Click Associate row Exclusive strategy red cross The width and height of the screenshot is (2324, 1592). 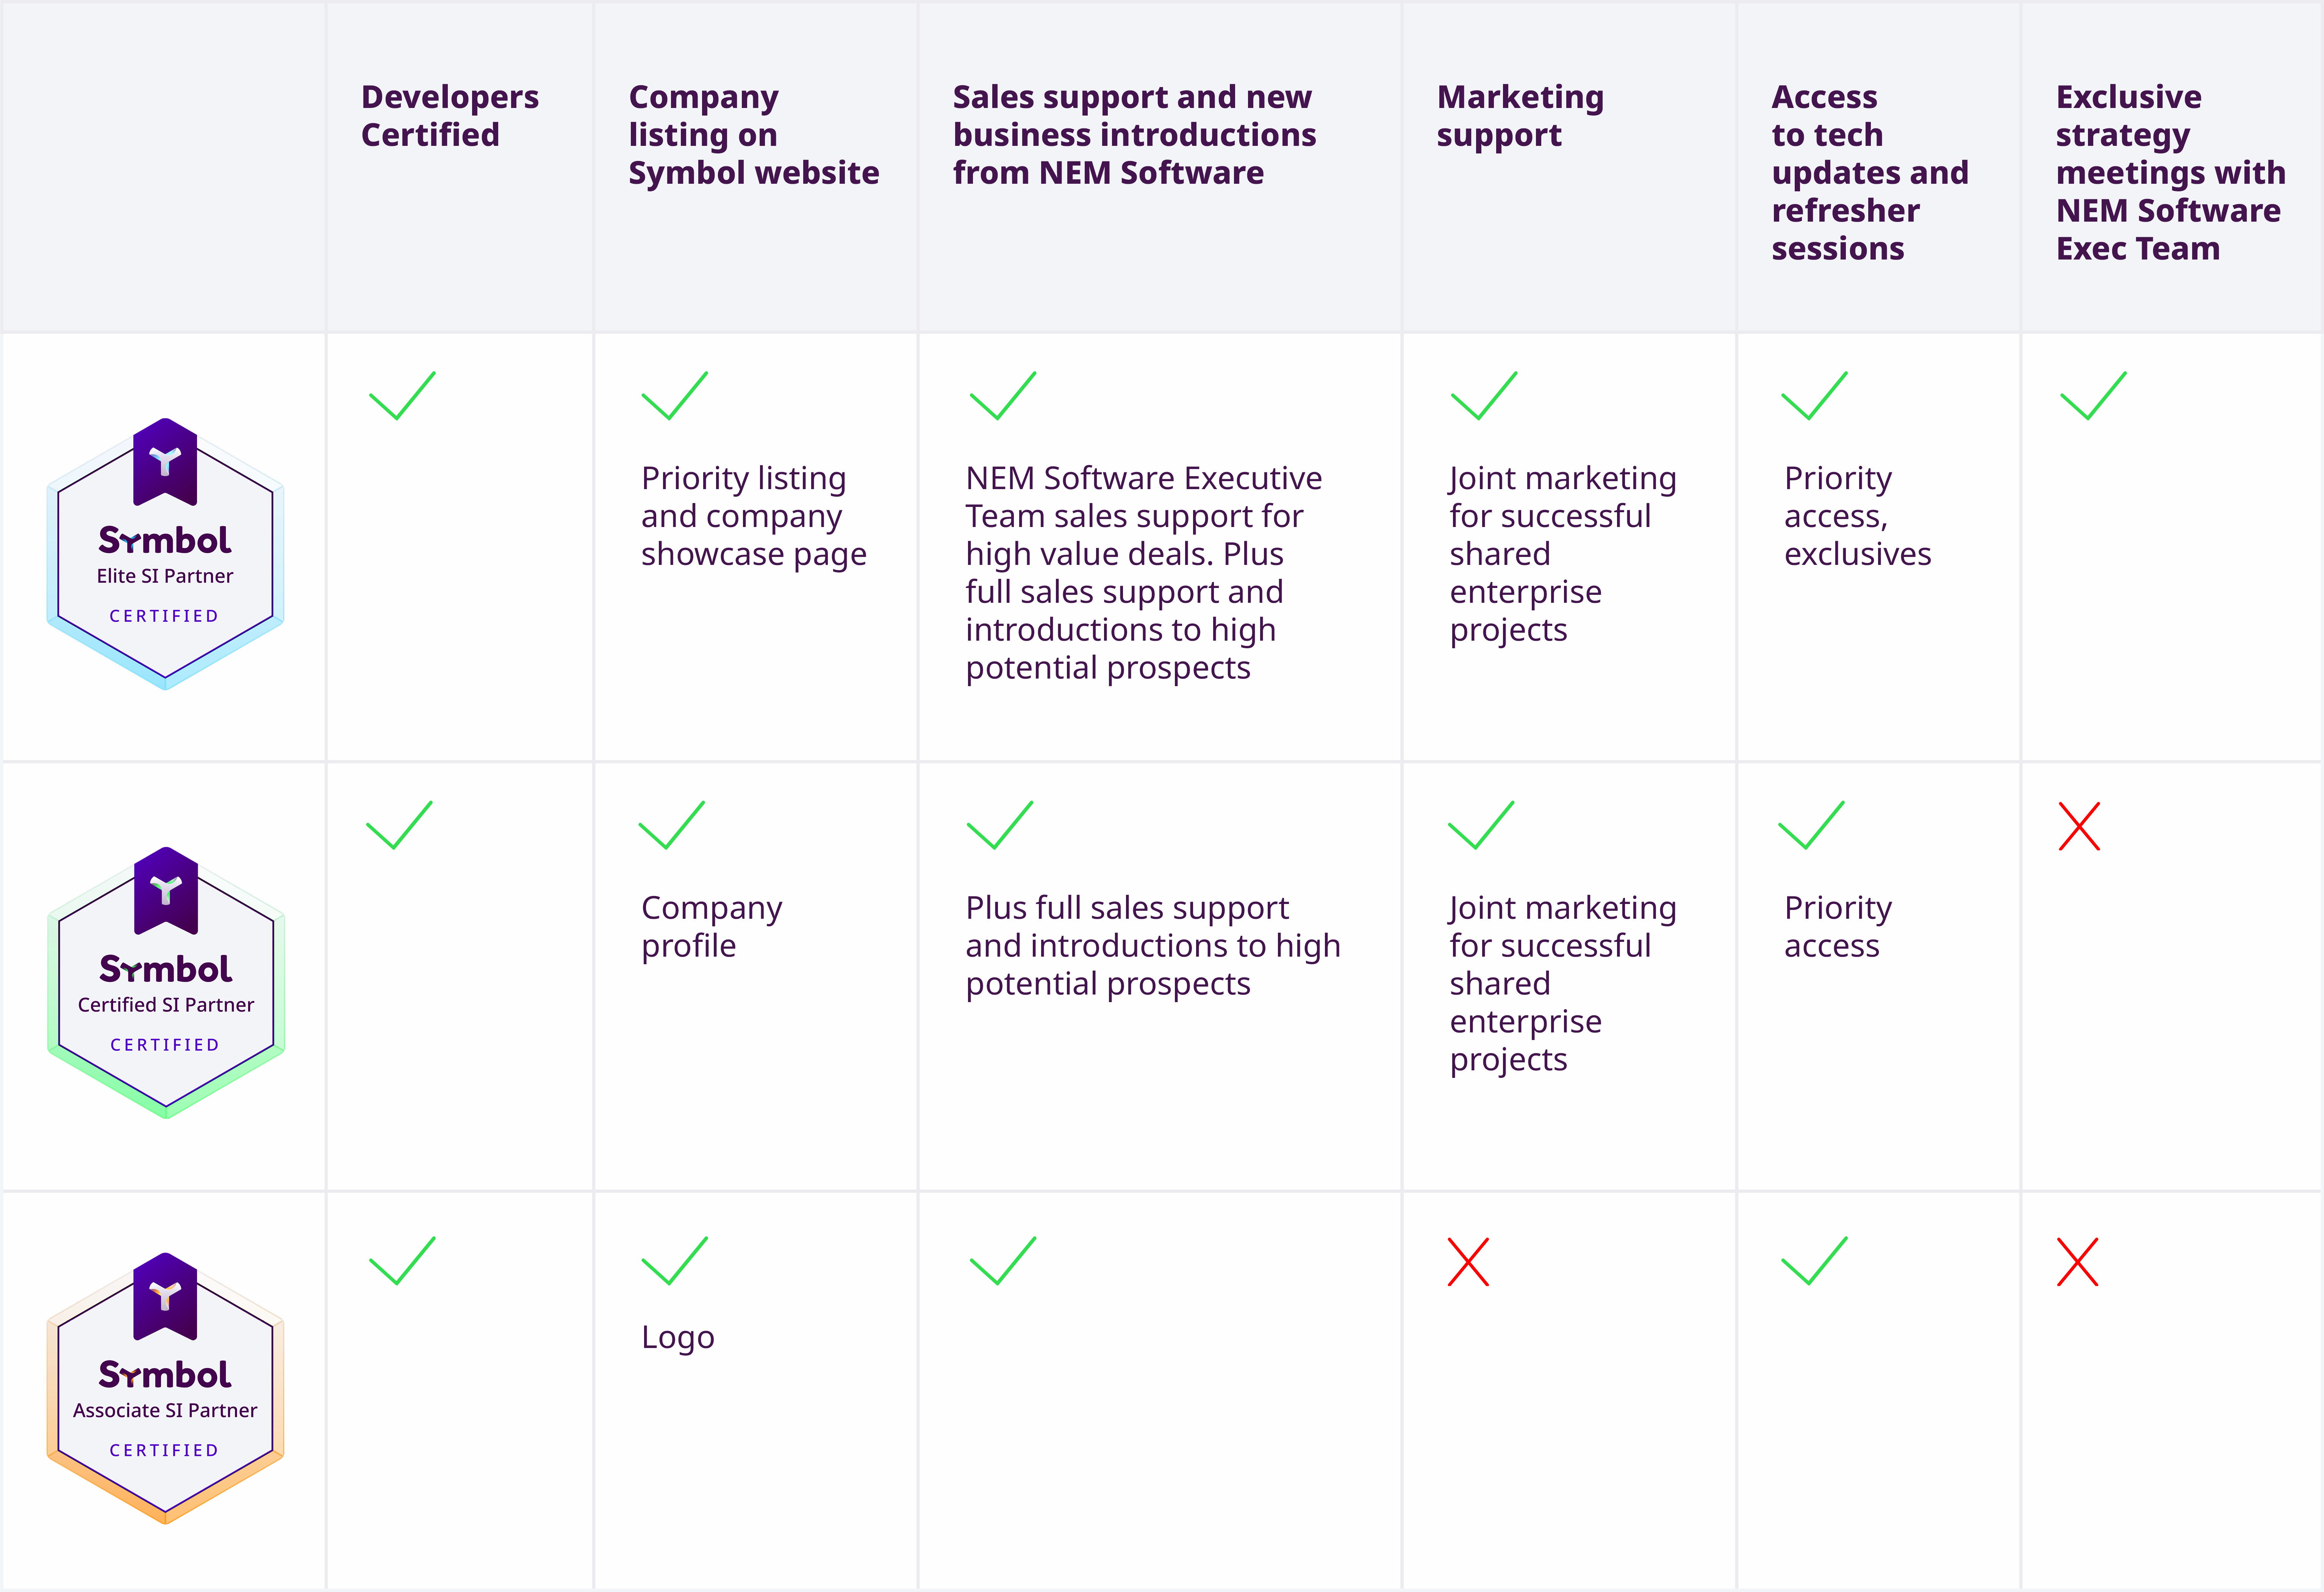[2077, 1262]
